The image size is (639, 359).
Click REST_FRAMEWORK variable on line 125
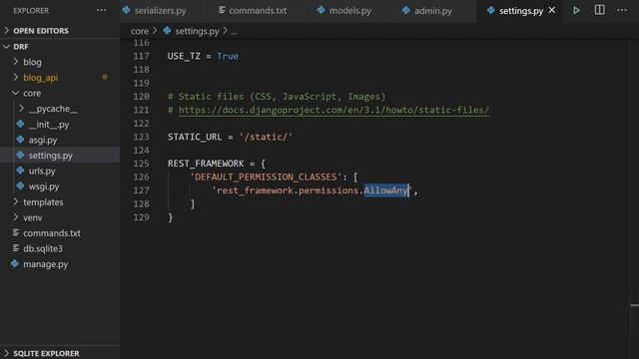[206, 164]
